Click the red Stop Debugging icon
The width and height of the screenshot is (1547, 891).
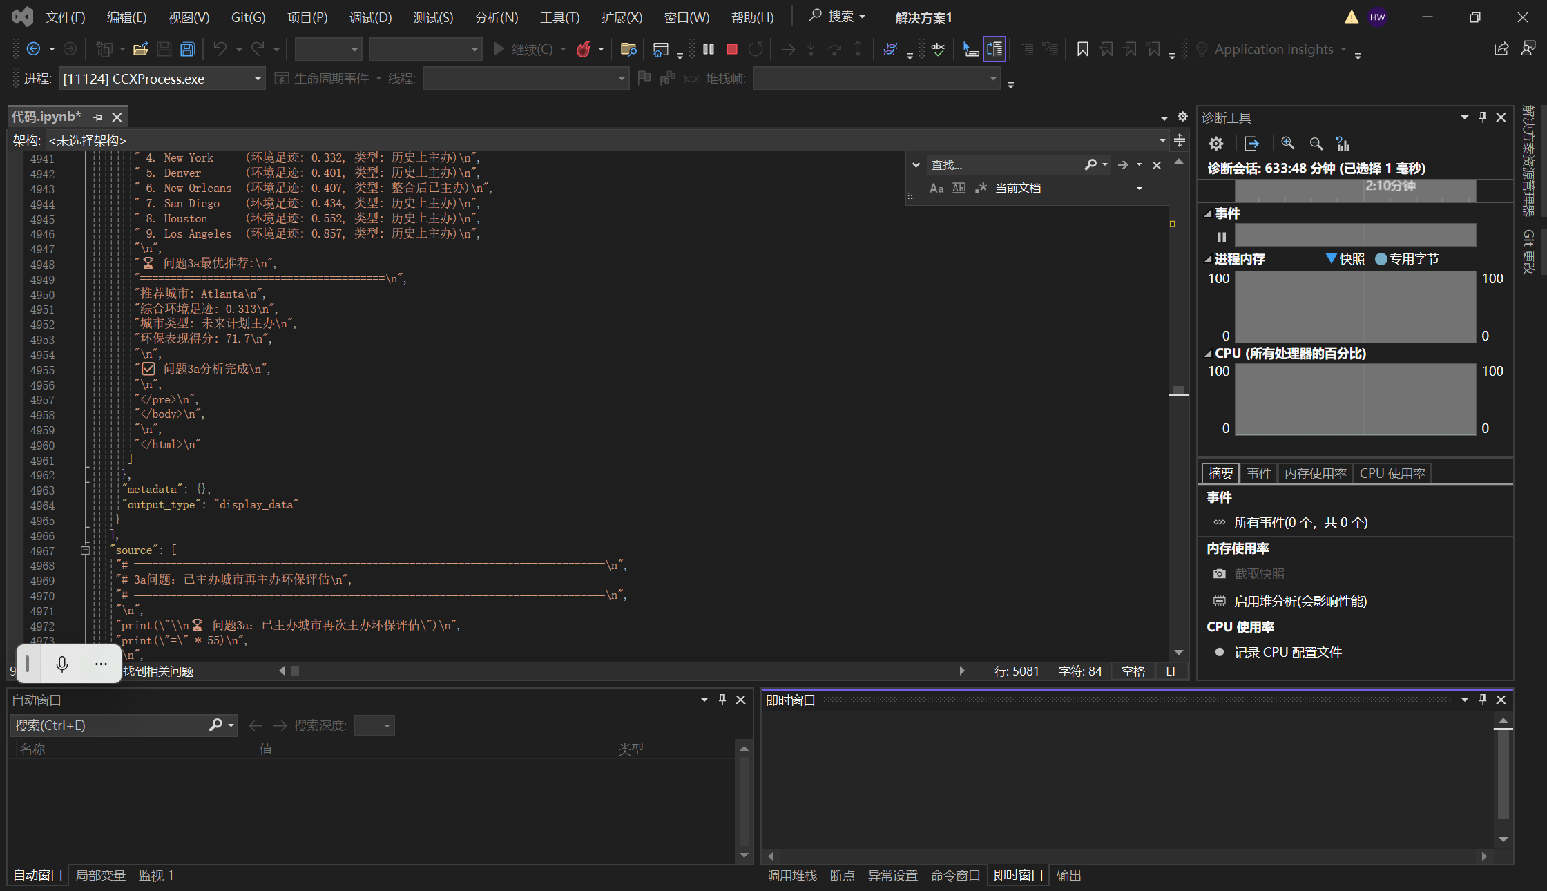tap(732, 49)
